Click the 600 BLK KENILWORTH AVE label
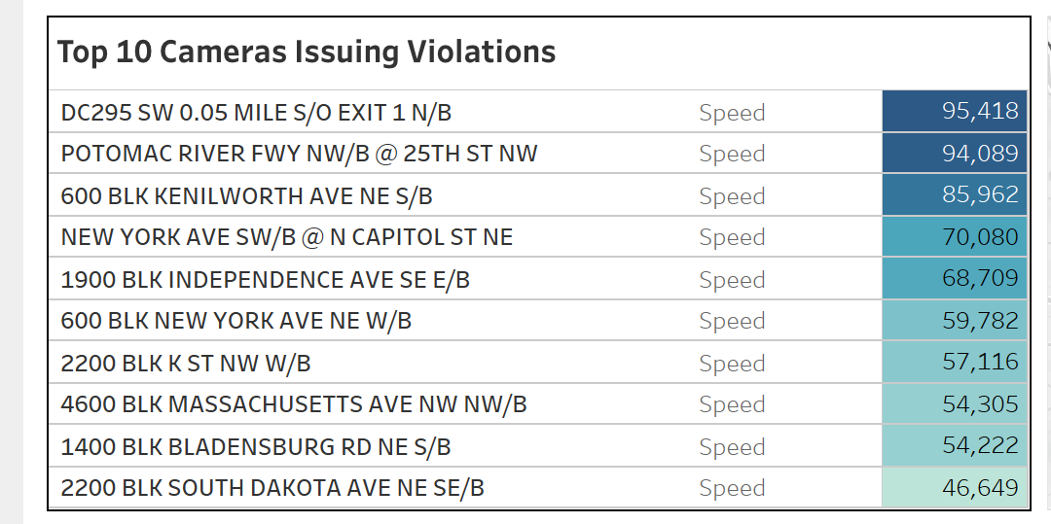The height and width of the screenshot is (524, 1051). (x=246, y=195)
